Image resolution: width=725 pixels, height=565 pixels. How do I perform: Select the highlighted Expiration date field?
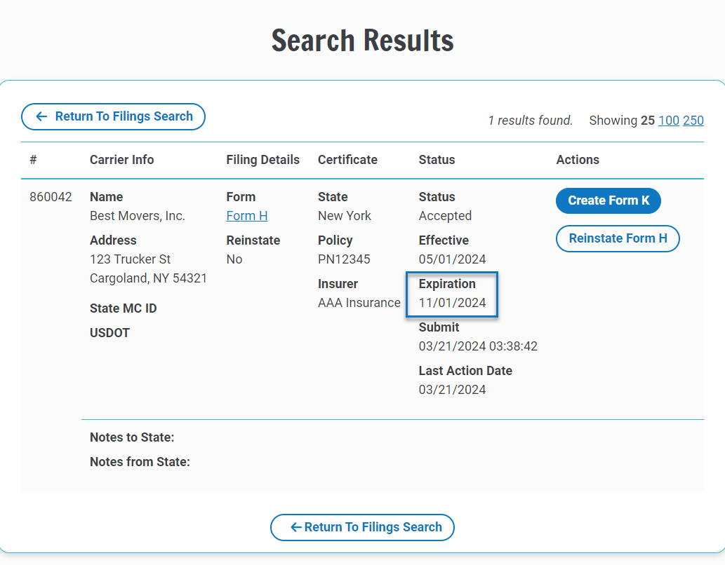tap(452, 294)
